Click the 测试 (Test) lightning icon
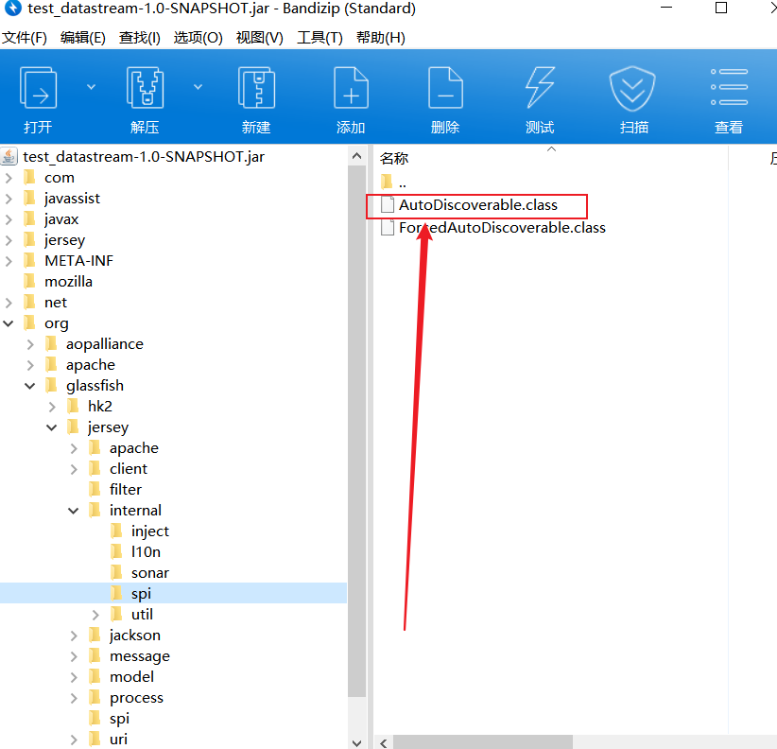 pos(540,87)
